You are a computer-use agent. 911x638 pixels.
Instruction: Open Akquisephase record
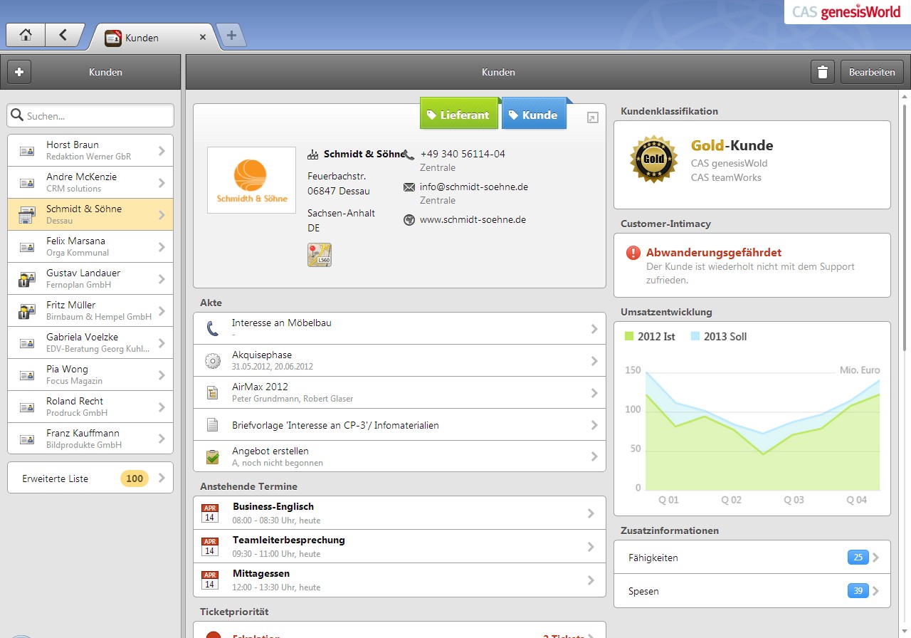click(399, 360)
